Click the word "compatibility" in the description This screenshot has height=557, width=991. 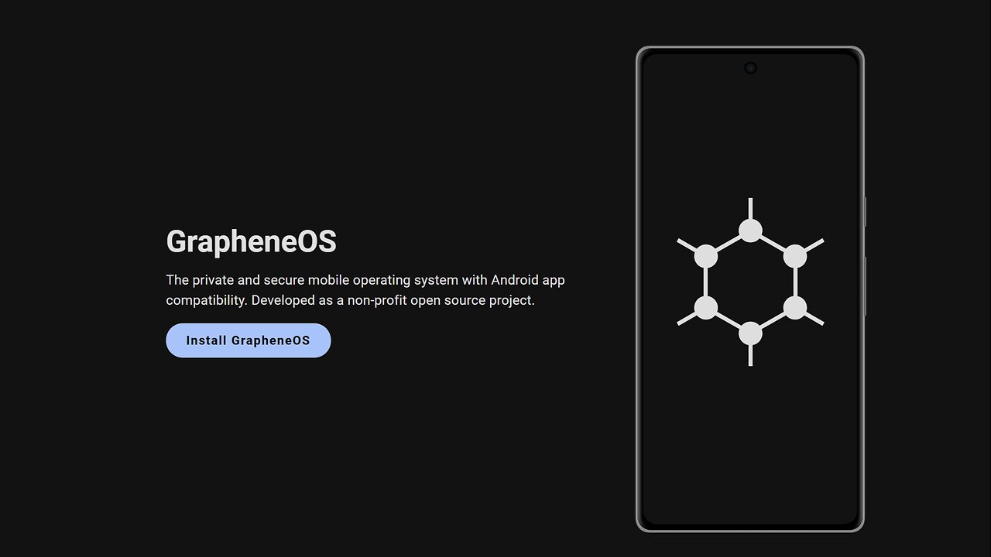207,300
